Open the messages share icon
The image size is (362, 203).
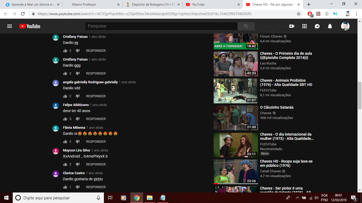(x=317, y=26)
